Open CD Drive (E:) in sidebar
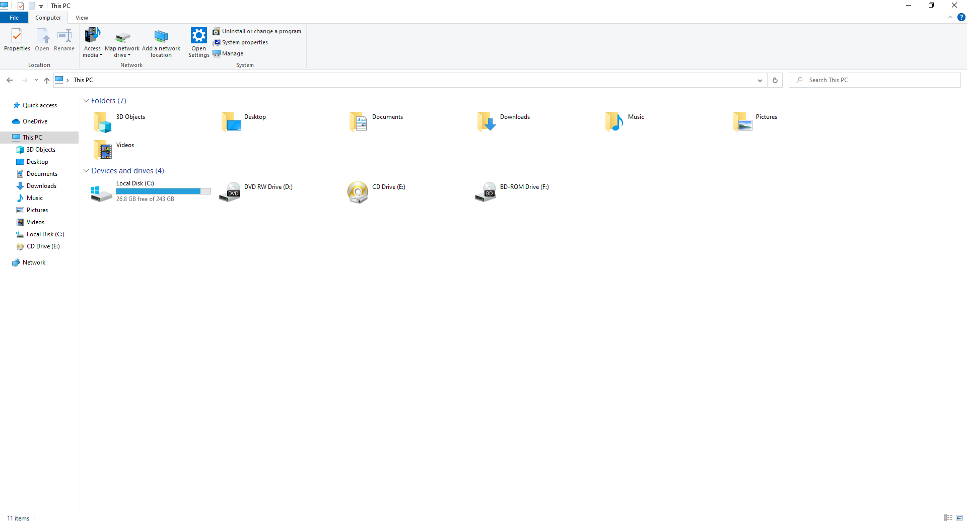The height and width of the screenshot is (524, 967). (43, 246)
